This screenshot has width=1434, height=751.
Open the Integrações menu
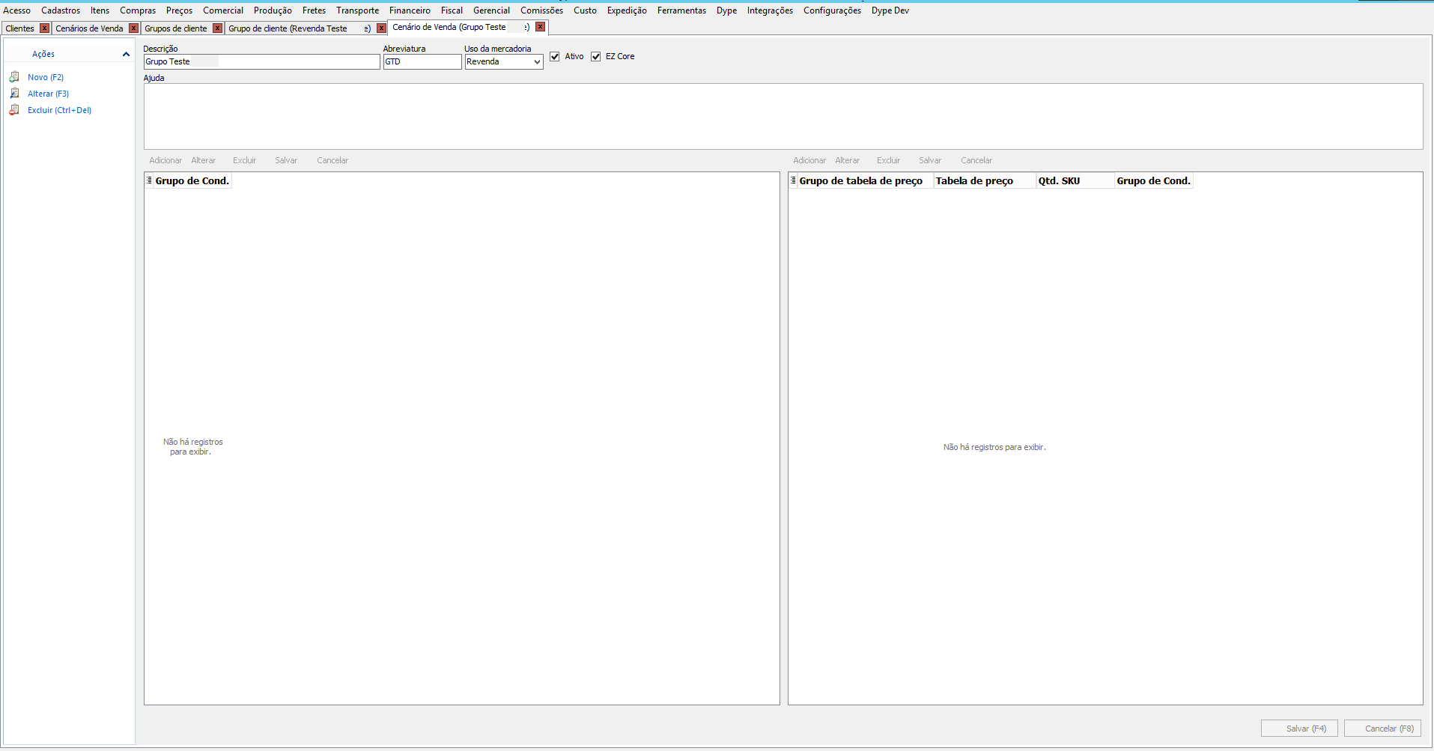(770, 10)
